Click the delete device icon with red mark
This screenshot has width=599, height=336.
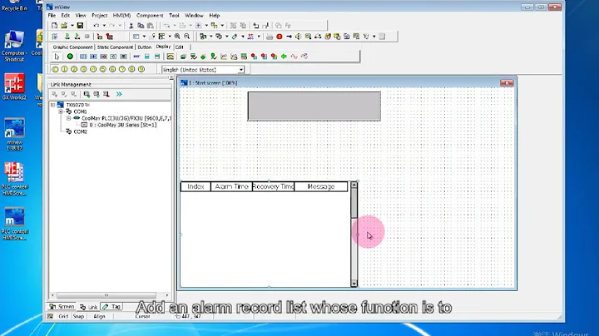106,94
